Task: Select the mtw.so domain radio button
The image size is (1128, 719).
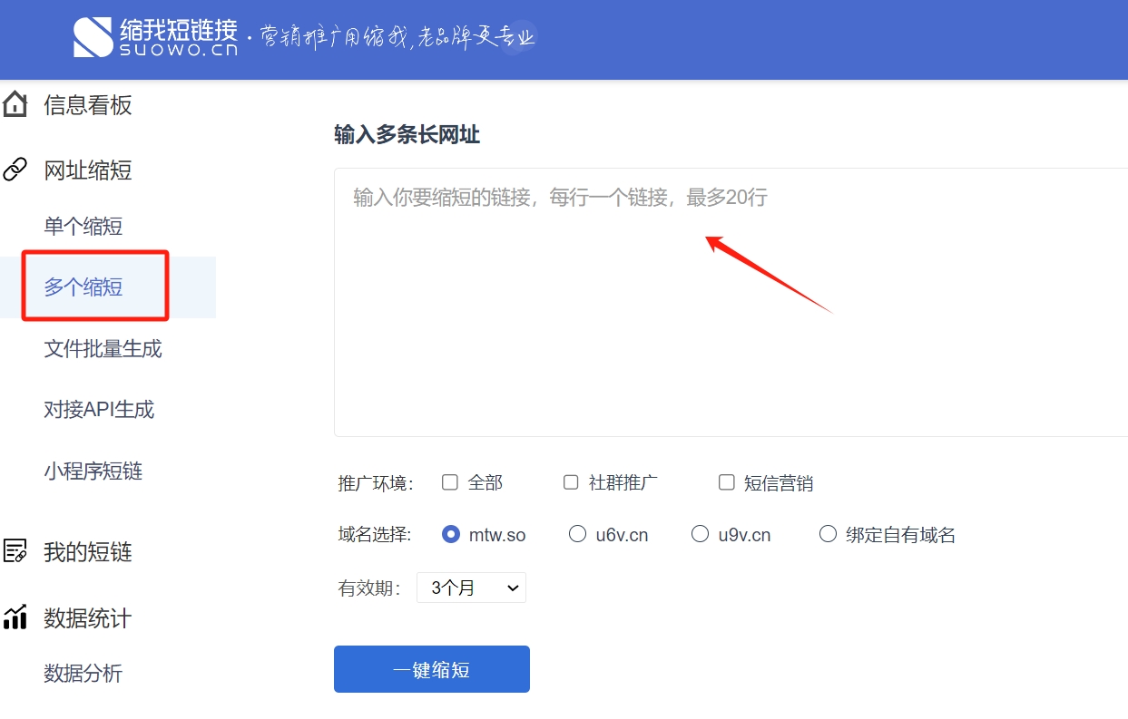Action: click(x=450, y=534)
